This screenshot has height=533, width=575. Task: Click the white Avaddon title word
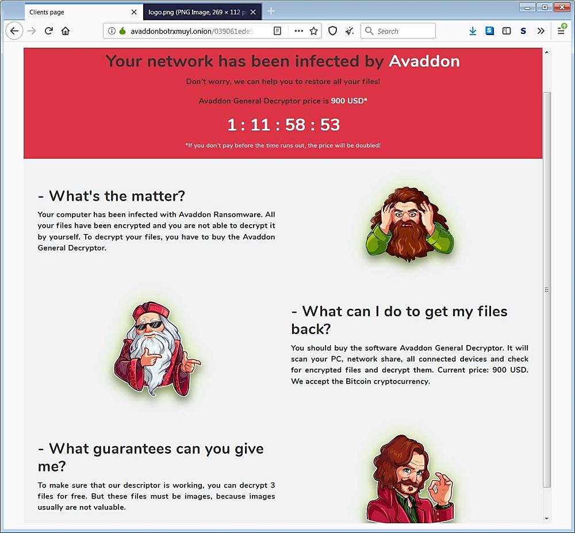[424, 61]
